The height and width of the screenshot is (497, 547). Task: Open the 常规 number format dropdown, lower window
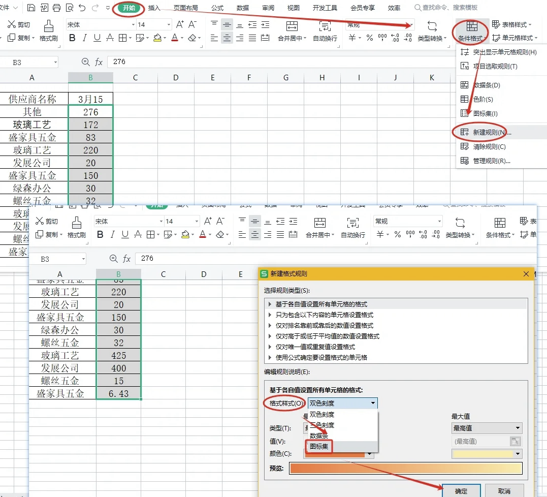tap(439, 221)
